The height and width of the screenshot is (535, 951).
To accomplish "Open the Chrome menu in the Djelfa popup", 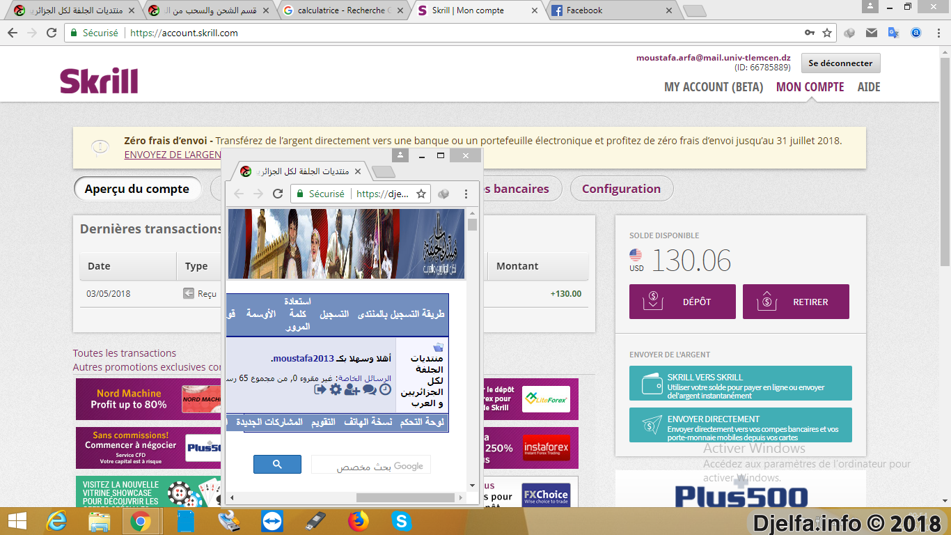I will pyautogui.click(x=466, y=194).
